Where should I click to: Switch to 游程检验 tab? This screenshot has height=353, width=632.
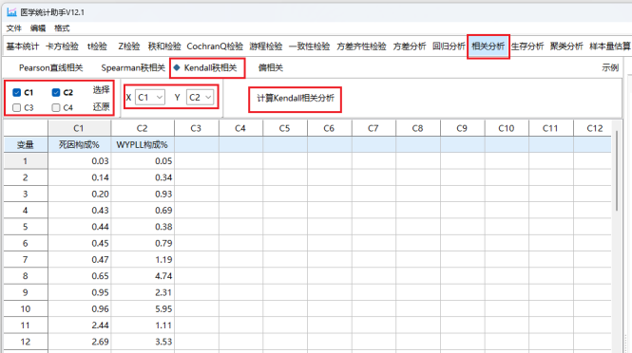[x=265, y=46]
